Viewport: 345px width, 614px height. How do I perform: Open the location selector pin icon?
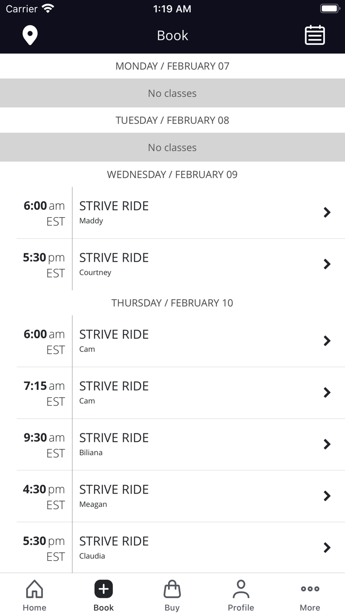point(30,35)
